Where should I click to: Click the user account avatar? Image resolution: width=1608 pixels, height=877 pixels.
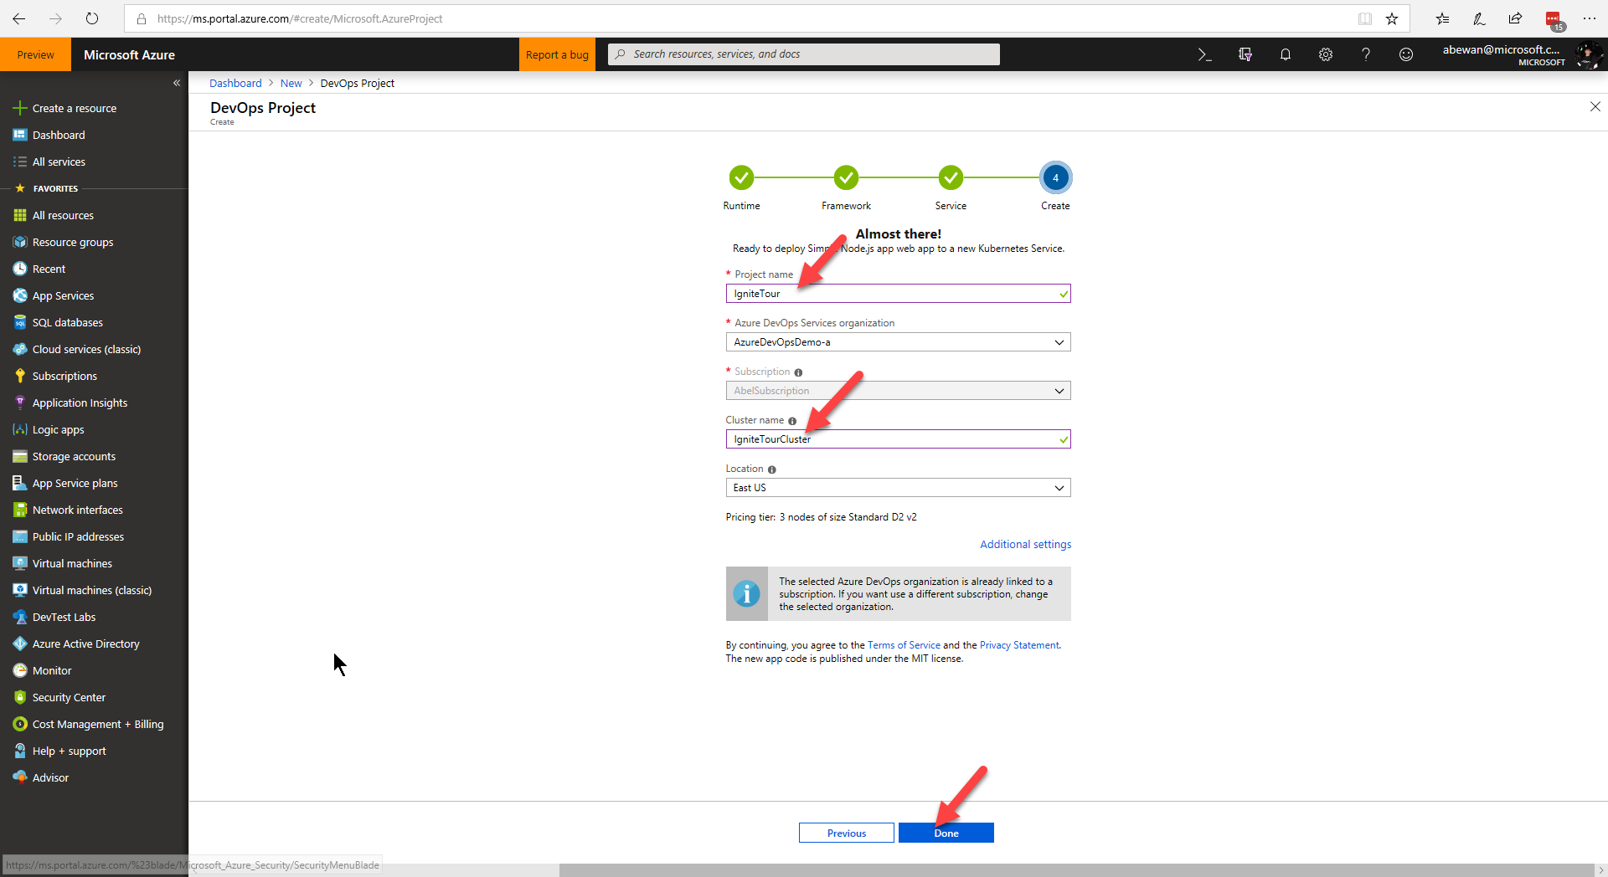tap(1588, 55)
